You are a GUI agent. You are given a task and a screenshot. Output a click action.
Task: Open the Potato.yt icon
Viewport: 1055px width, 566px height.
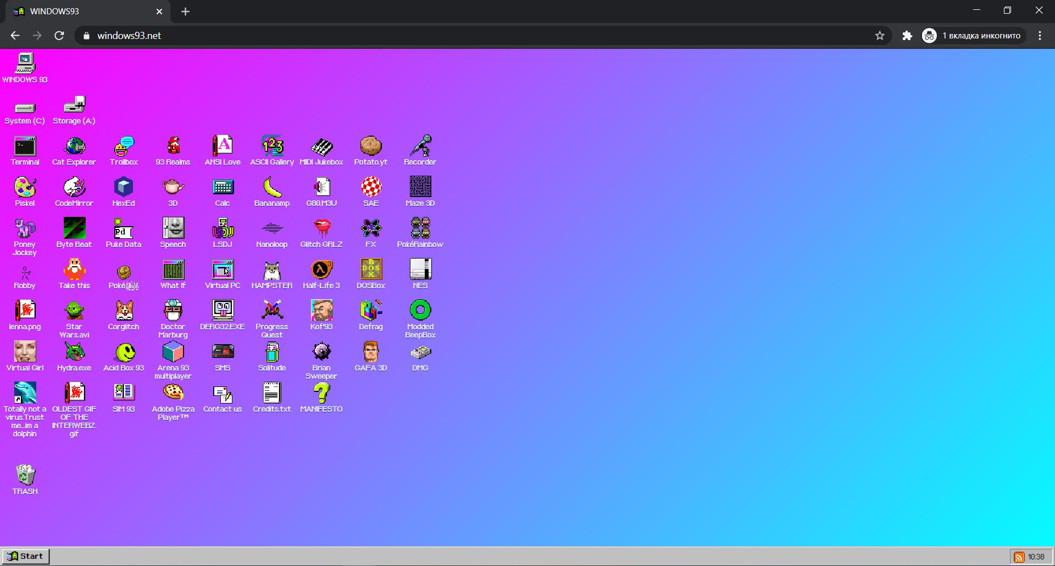(371, 150)
